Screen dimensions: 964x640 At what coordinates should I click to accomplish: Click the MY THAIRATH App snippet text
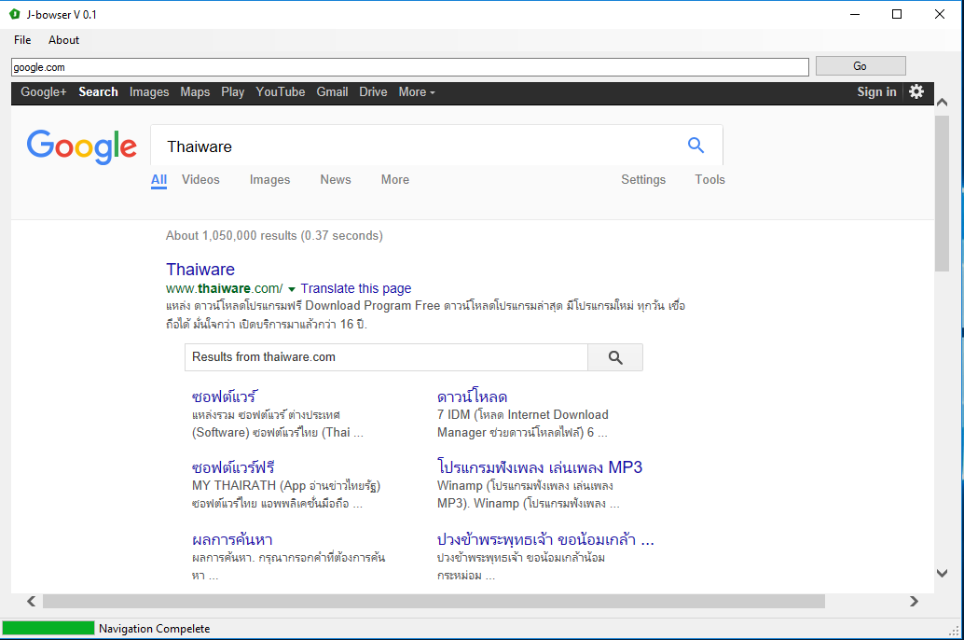286,494
